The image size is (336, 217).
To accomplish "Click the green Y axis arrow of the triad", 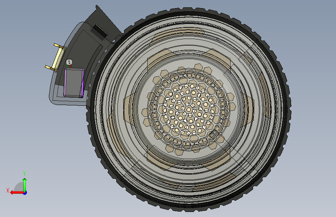I will pyautogui.click(x=25, y=185).
